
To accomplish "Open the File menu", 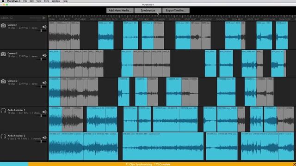I will (25, 1).
